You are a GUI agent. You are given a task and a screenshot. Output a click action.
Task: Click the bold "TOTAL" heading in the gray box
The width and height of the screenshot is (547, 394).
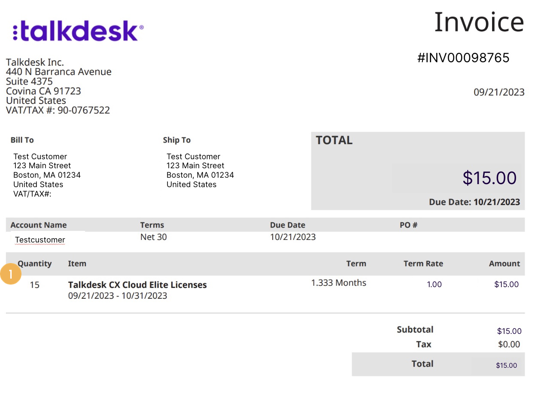click(334, 140)
